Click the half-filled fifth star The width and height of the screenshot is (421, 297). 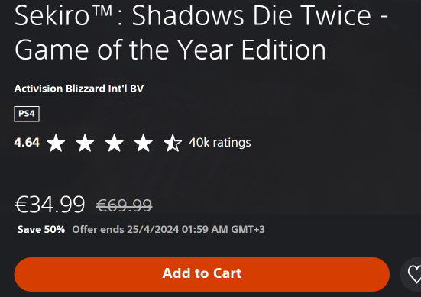coord(173,143)
